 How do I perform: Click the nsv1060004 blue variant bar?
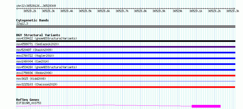click(126, 64)
